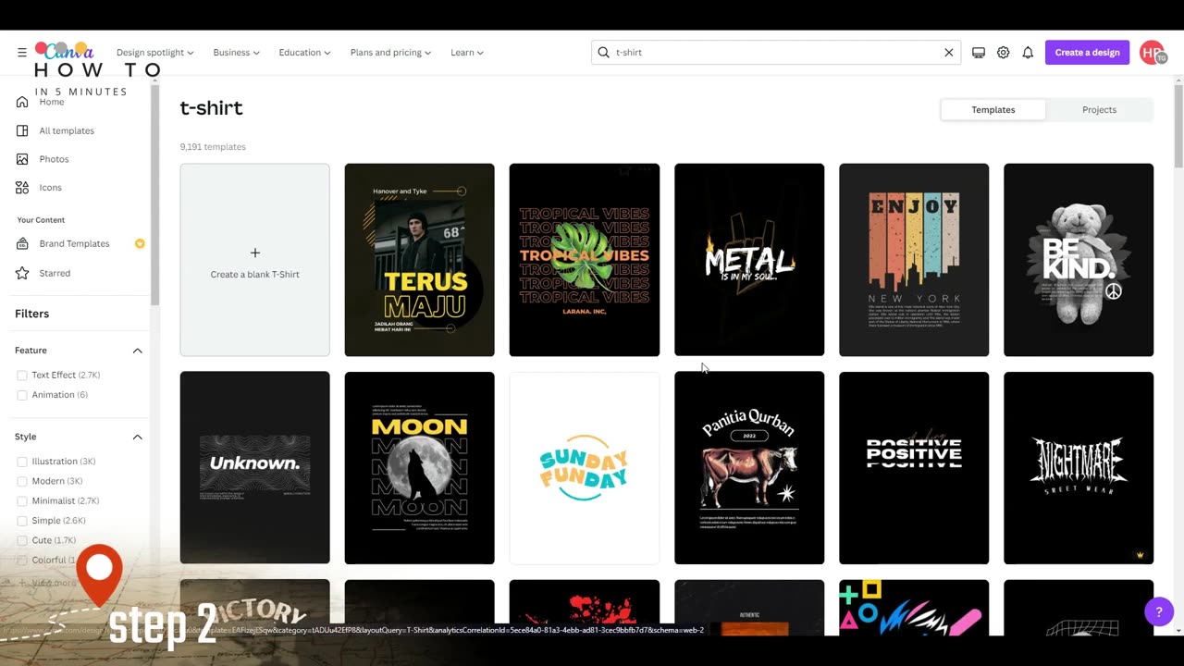Image resolution: width=1184 pixels, height=666 pixels.
Task: Open the purple help question mark button
Action: (x=1159, y=611)
